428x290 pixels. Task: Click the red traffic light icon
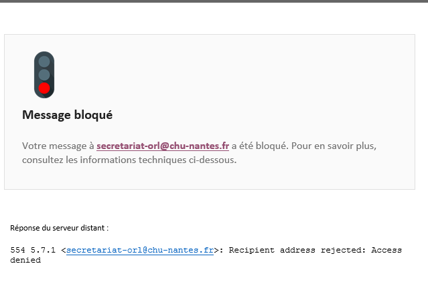click(44, 75)
